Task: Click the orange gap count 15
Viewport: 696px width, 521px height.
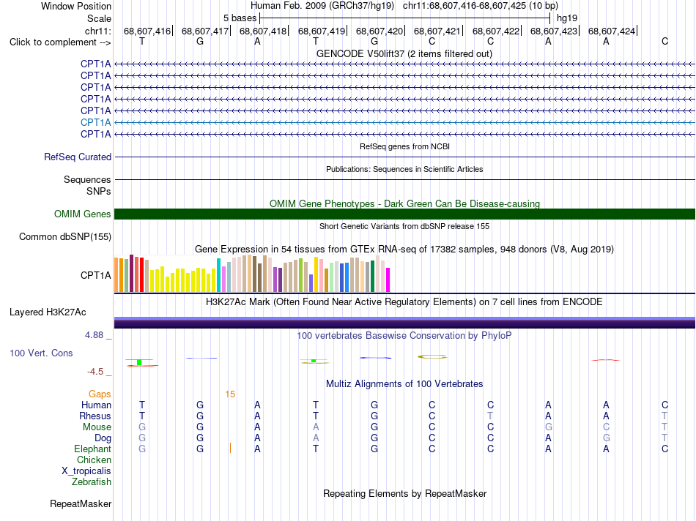Action: tap(230, 394)
